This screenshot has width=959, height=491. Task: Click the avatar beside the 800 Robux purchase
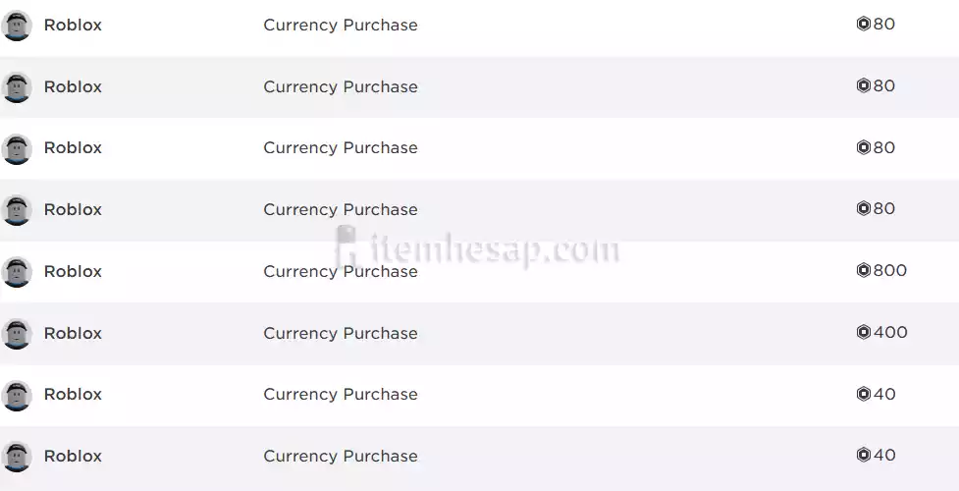pyautogui.click(x=17, y=272)
